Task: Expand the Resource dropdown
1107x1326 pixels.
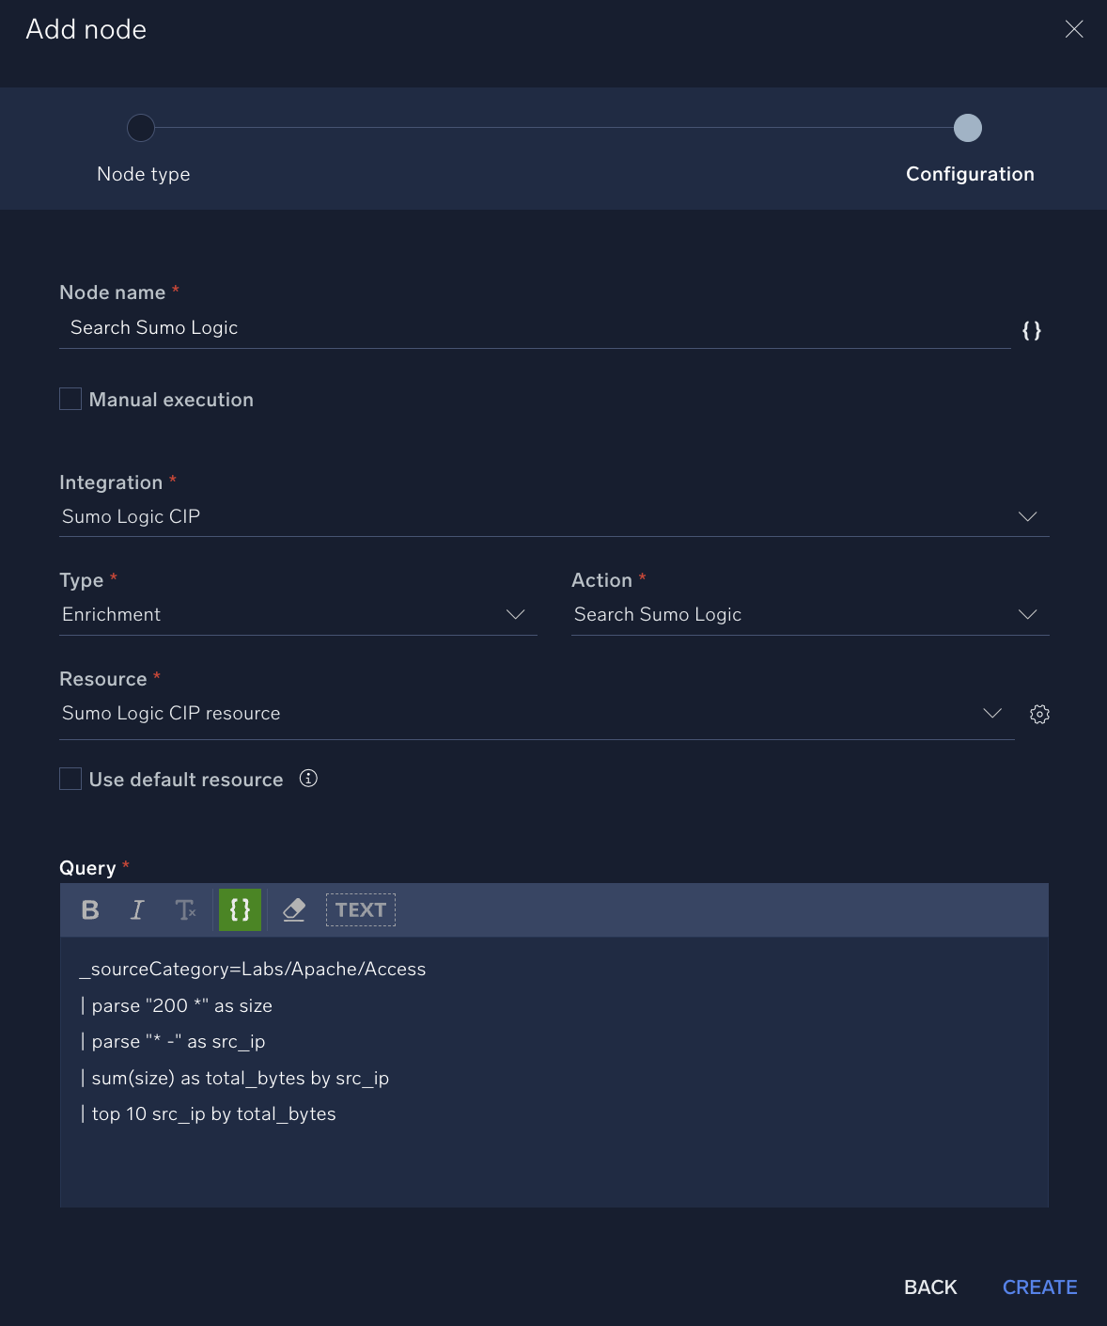Action: (x=992, y=713)
